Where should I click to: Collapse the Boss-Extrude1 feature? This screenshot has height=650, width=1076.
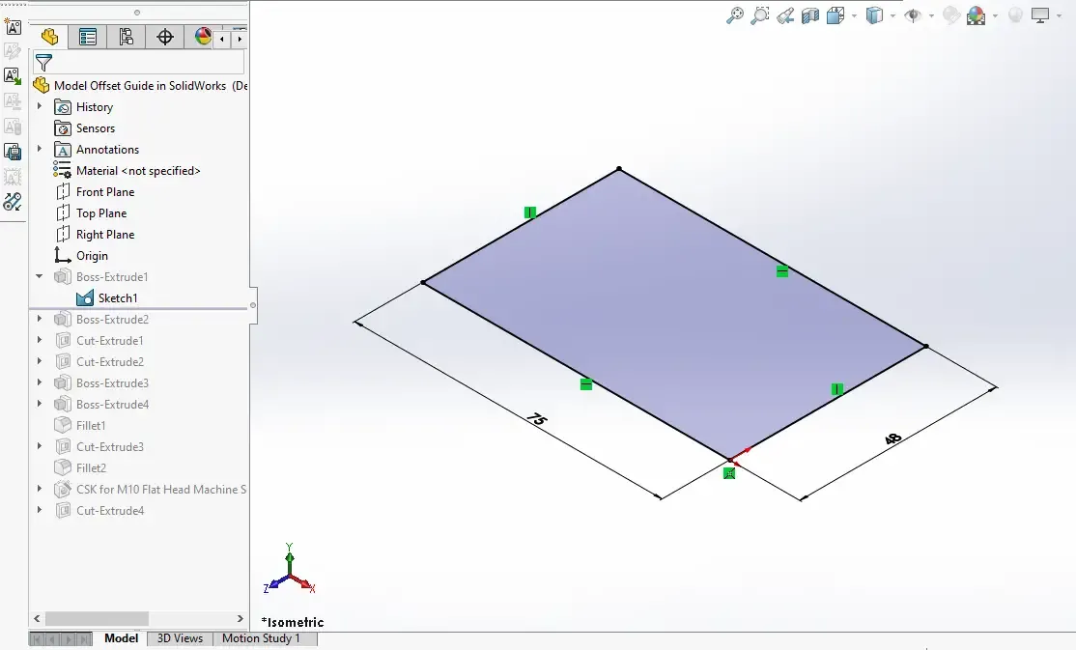pyautogui.click(x=39, y=276)
